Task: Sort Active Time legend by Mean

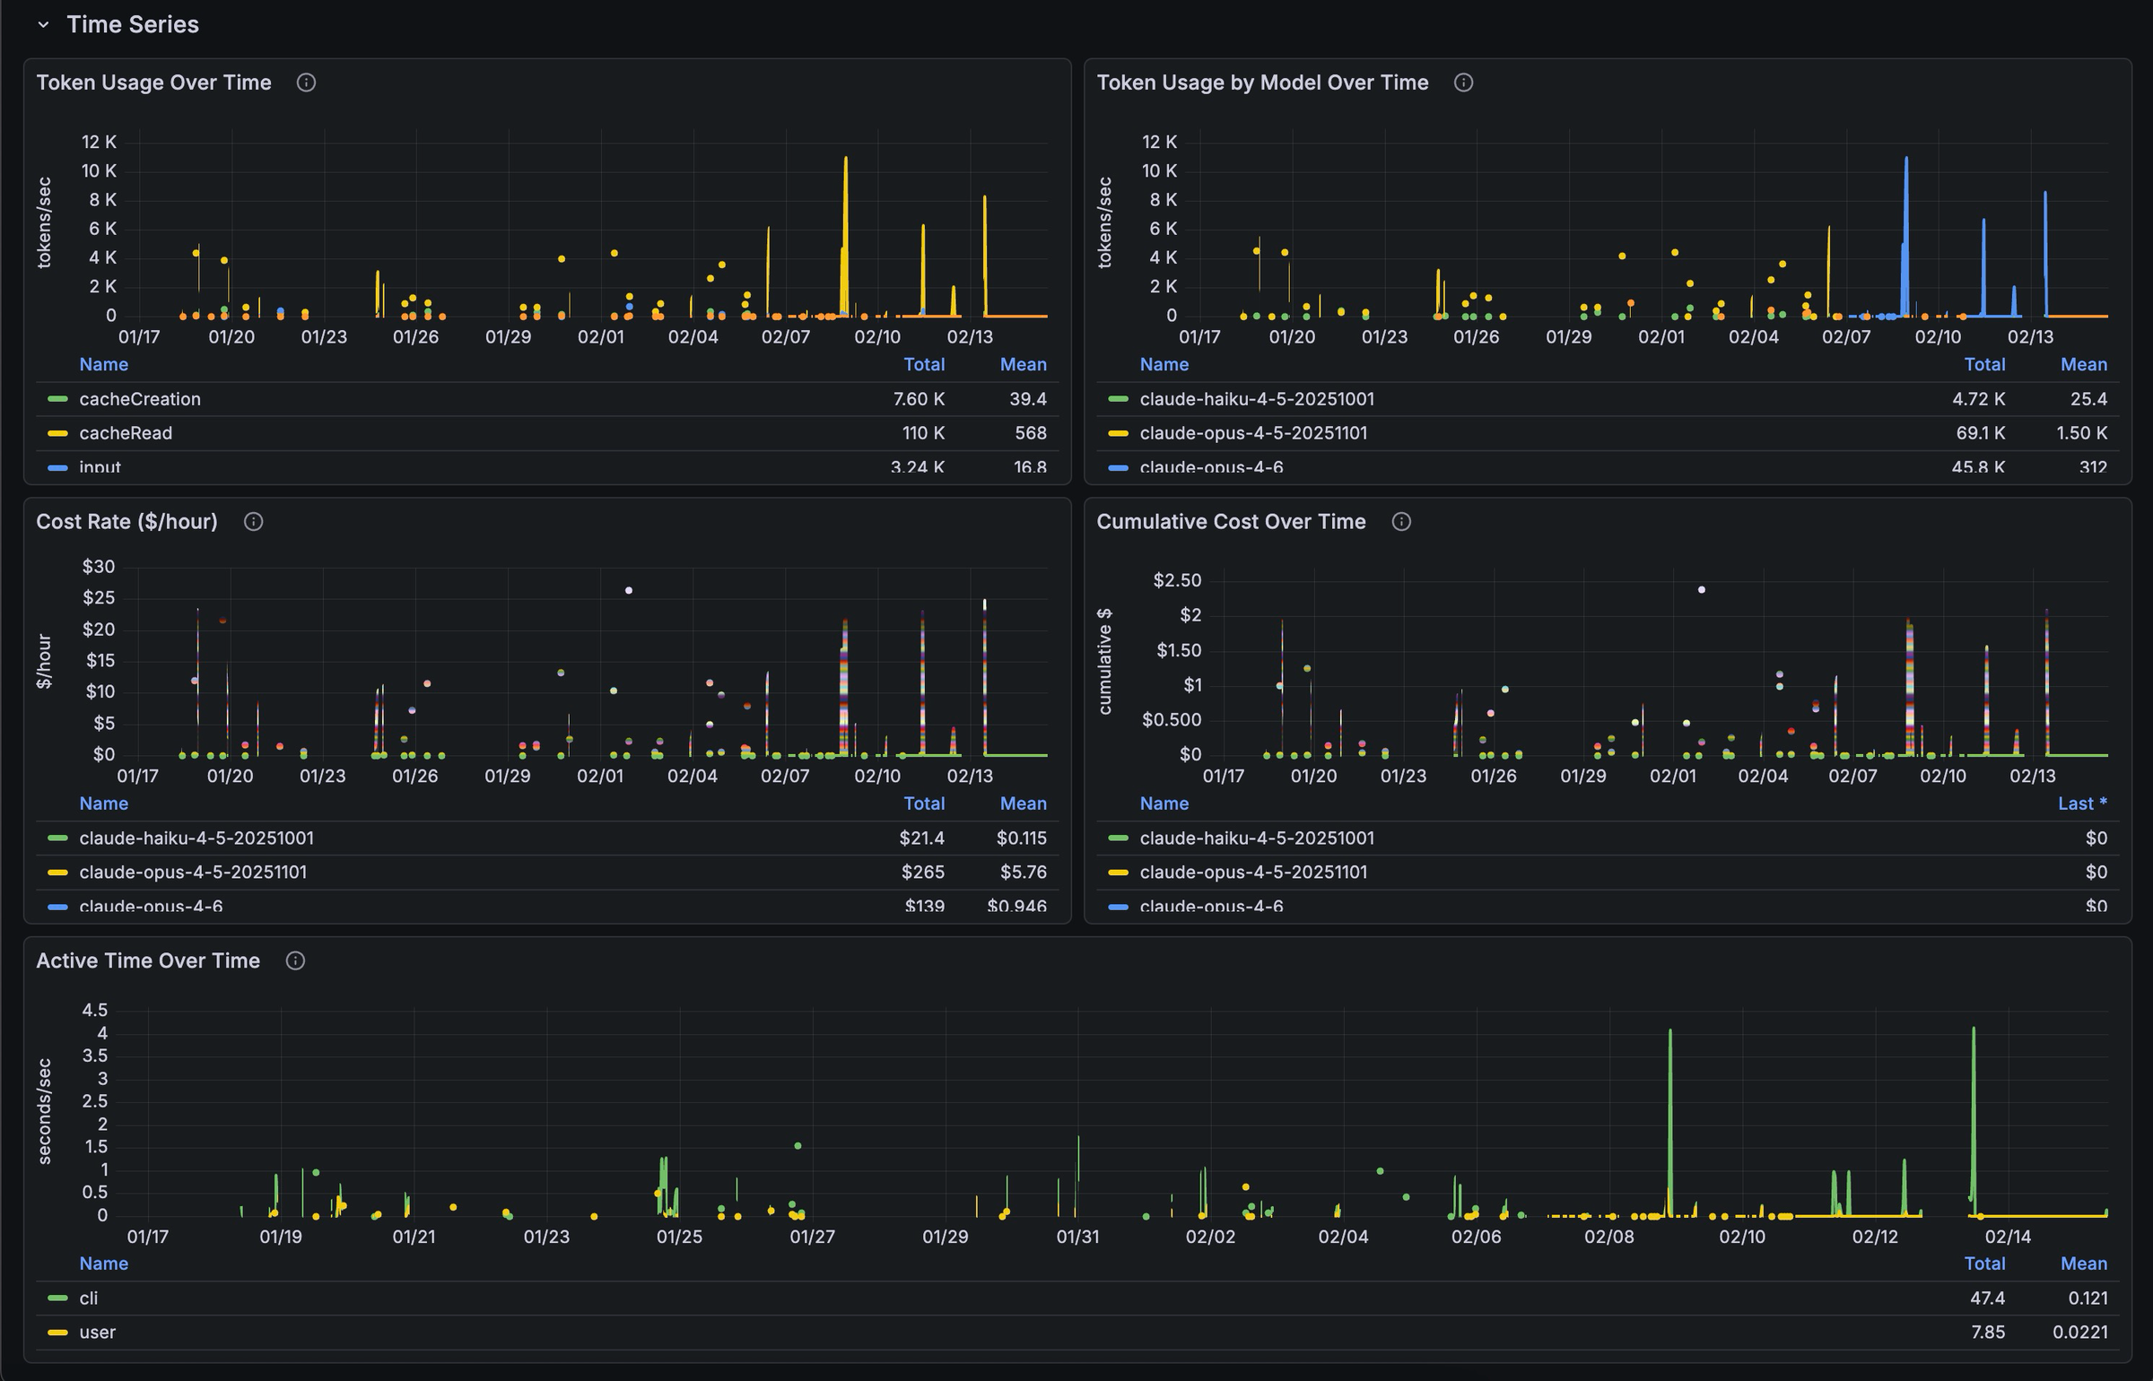Action: (x=2084, y=1264)
